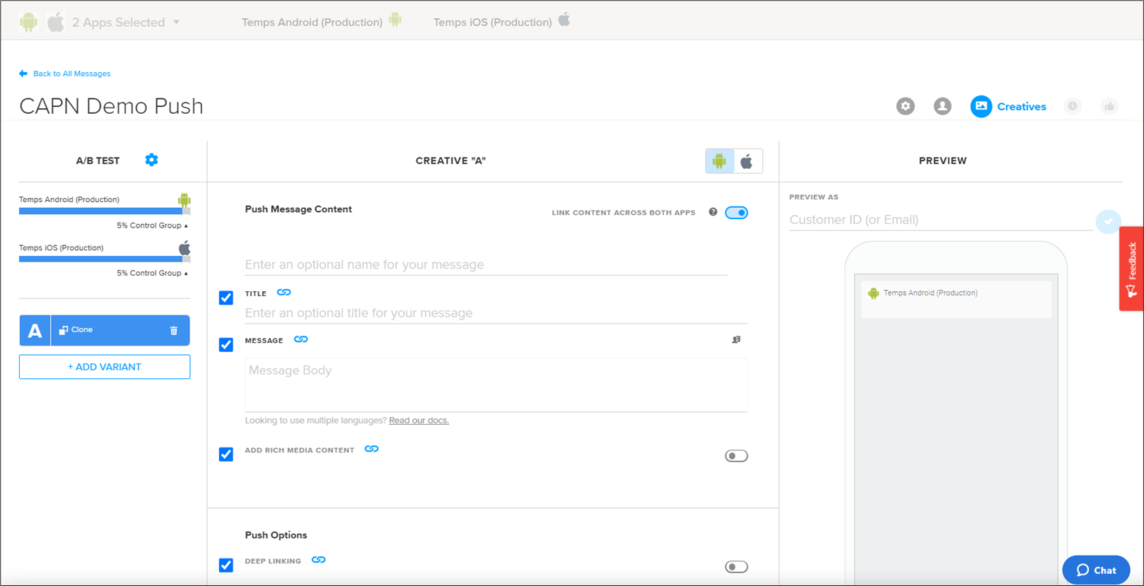Turn off Link Content Across Both Apps
This screenshot has width=1144, height=586.
(x=736, y=213)
